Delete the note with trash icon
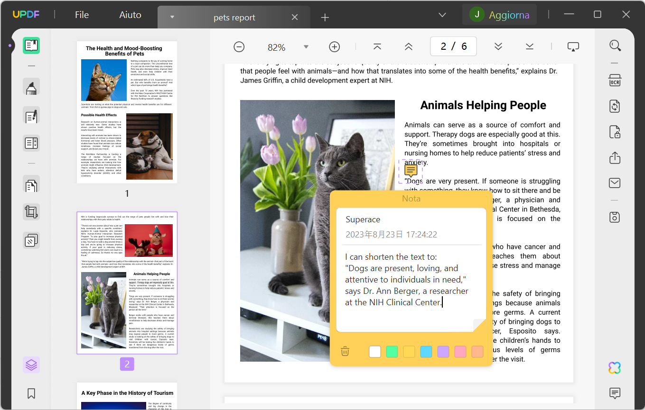Viewport: 645px width, 410px height. [345, 351]
